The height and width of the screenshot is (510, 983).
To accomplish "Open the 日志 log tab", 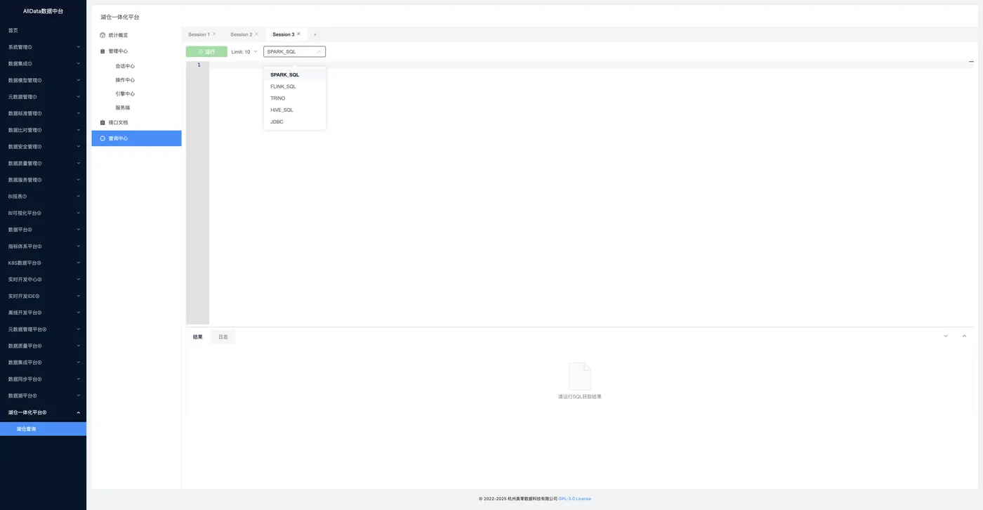I will click(x=223, y=337).
